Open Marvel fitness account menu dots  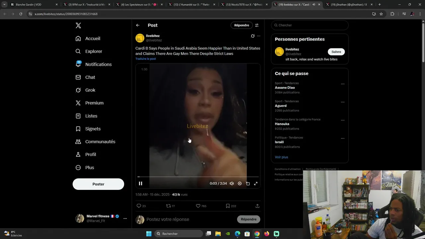[x=125, y=218]
